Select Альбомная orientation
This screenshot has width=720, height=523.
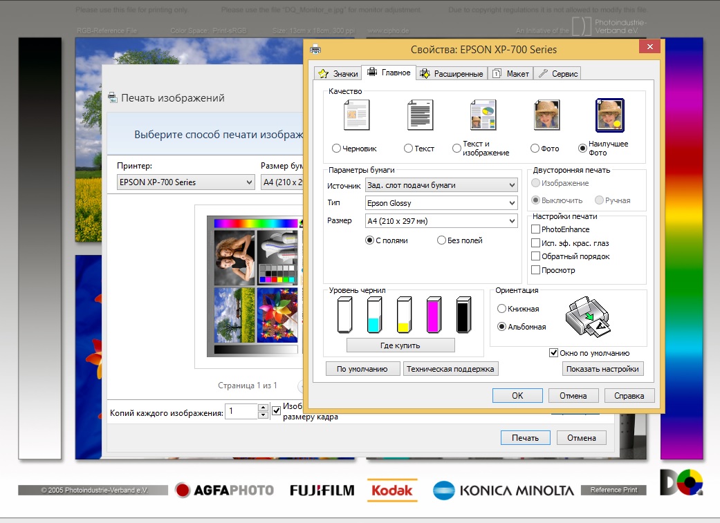pos(501,327)
